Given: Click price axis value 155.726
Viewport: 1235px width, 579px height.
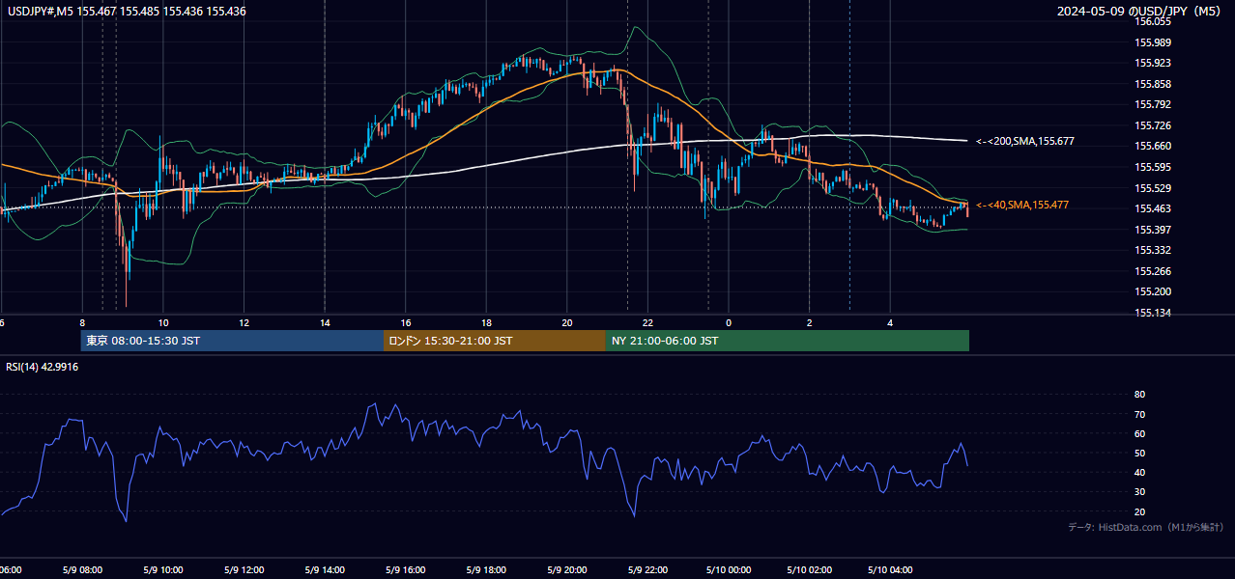Looking at the screenshot, I should 1152,125.
